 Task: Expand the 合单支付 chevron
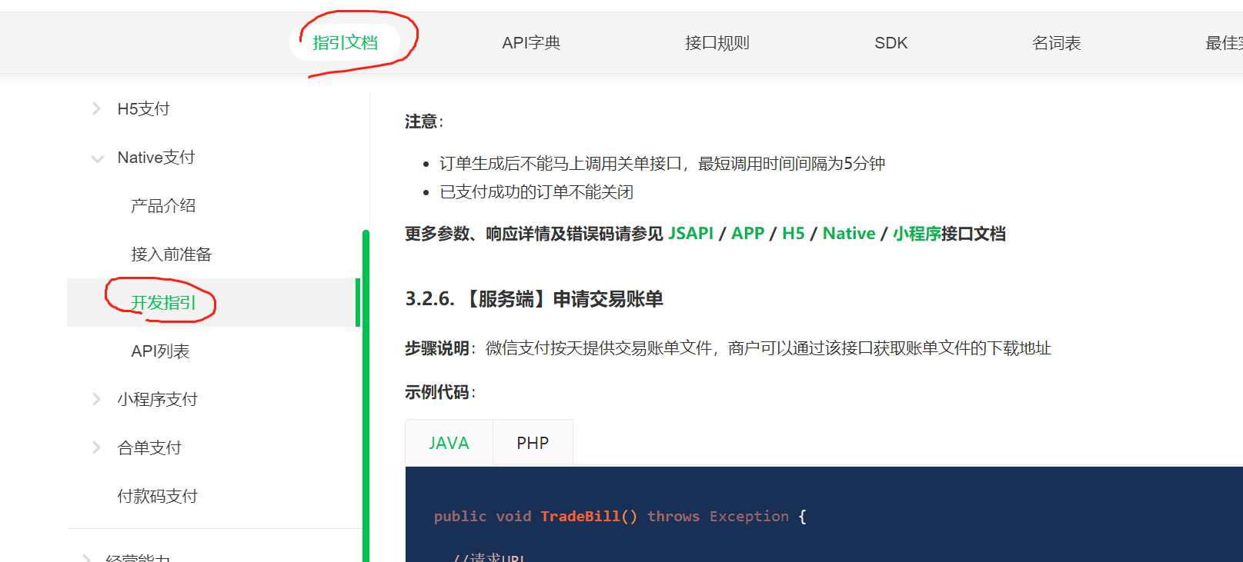(96, 447)
